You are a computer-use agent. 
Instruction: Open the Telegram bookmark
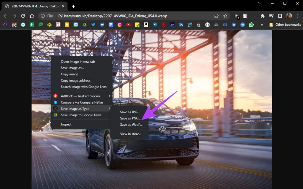[243, 25]
